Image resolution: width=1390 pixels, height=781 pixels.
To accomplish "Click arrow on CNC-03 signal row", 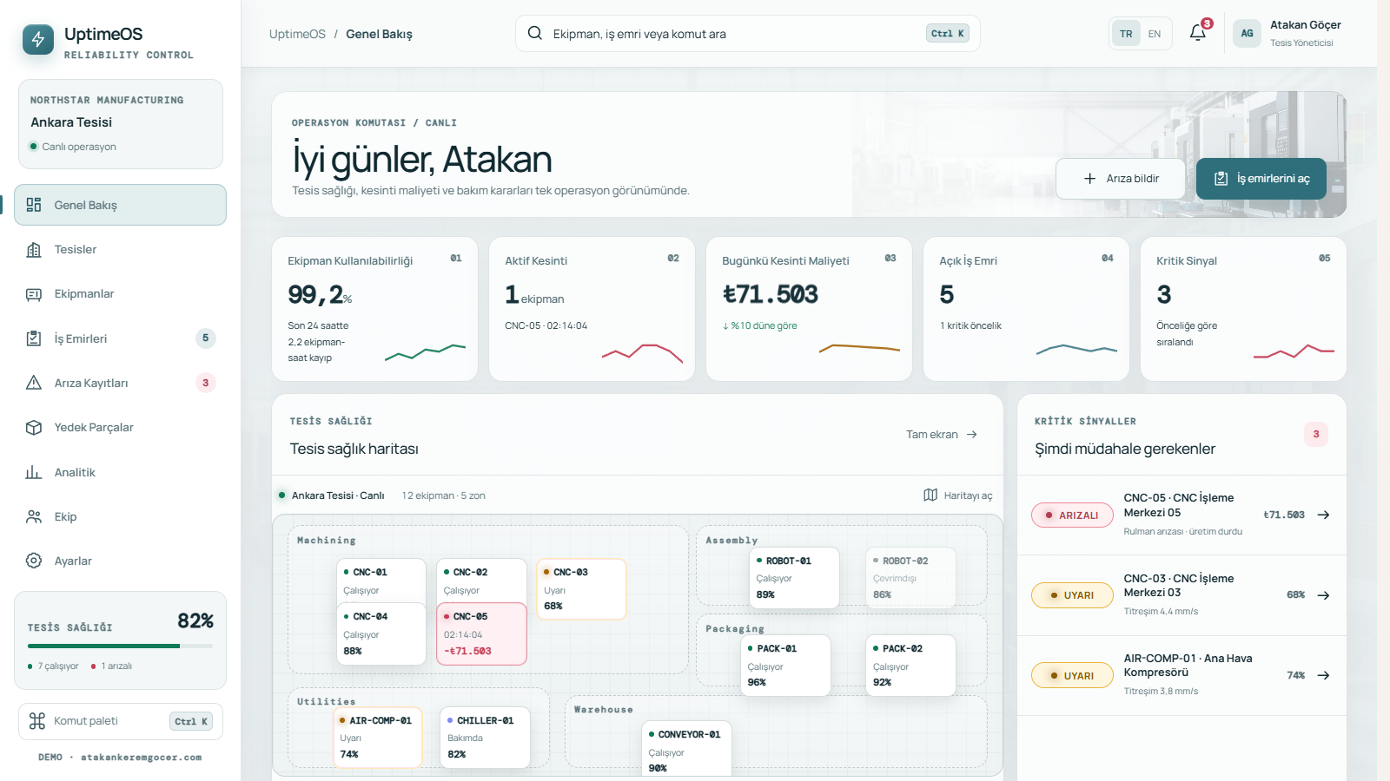I will click(1323, 595).
